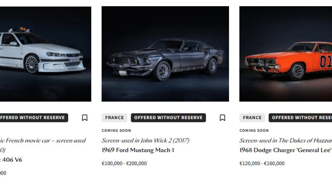Click Peugeot's Offered Without Reserve badge
332x184 pixels.
click(x=32, y=118)
